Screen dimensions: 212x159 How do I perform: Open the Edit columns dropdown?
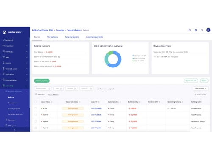pos(201,89)
